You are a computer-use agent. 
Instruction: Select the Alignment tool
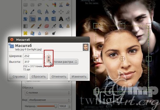pos(61,12)
